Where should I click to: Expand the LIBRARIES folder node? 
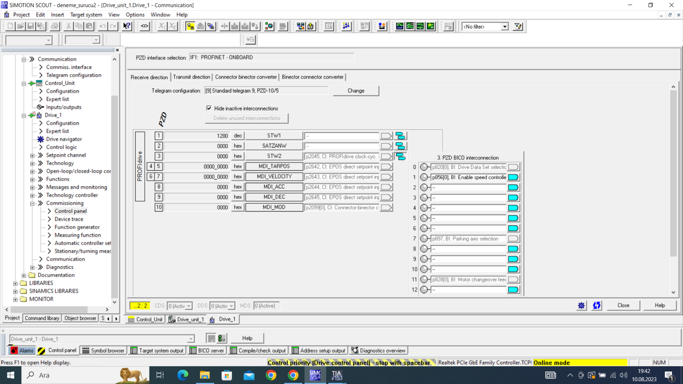(15, 283)
